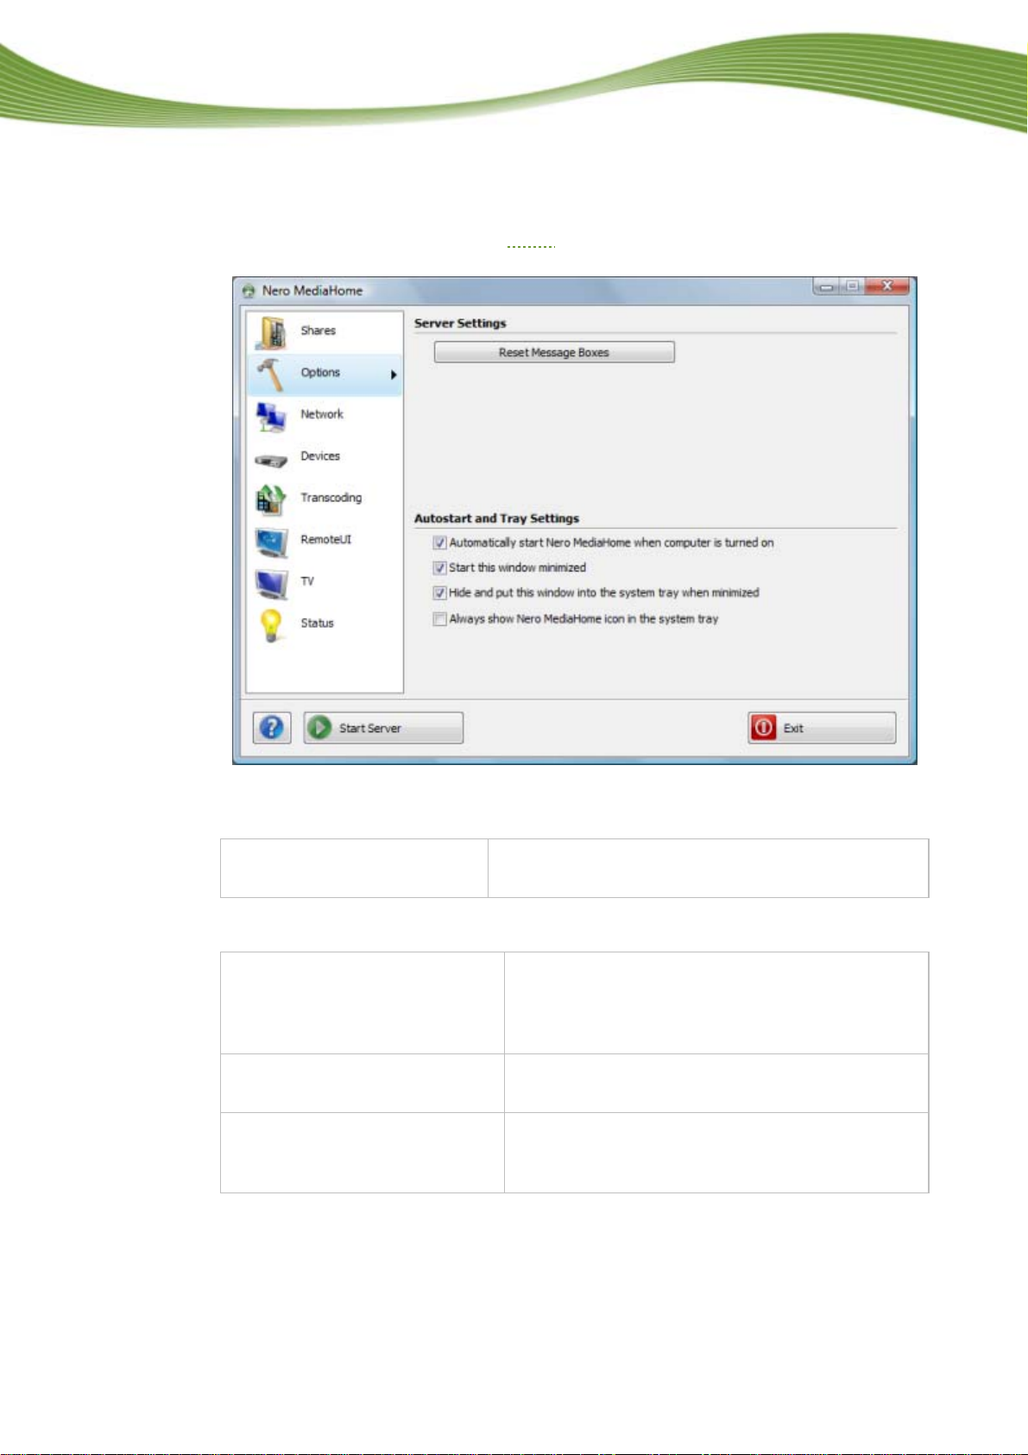Expand the Options arrow in sidebar
The height and width of the screenshot is (1455, 1028).
point(394,375)
